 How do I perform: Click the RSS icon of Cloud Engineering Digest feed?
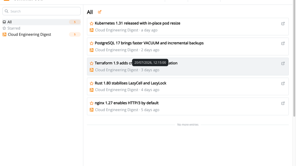pyautogui.click(x=4, y=34)
